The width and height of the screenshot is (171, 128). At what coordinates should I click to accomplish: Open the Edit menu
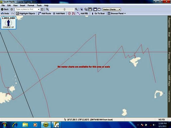[9, 5]
